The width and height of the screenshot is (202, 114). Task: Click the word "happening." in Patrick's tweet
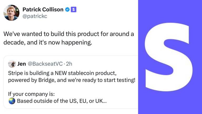tap(77, 43)
